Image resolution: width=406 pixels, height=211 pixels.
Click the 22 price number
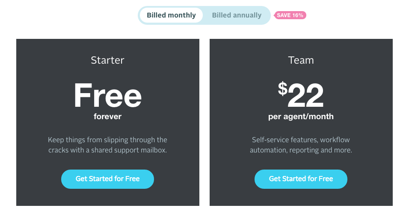click(x=305, y=96)
